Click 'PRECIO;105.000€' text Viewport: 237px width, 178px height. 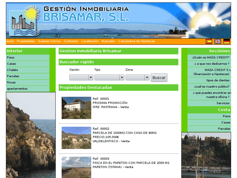point(106,137)
